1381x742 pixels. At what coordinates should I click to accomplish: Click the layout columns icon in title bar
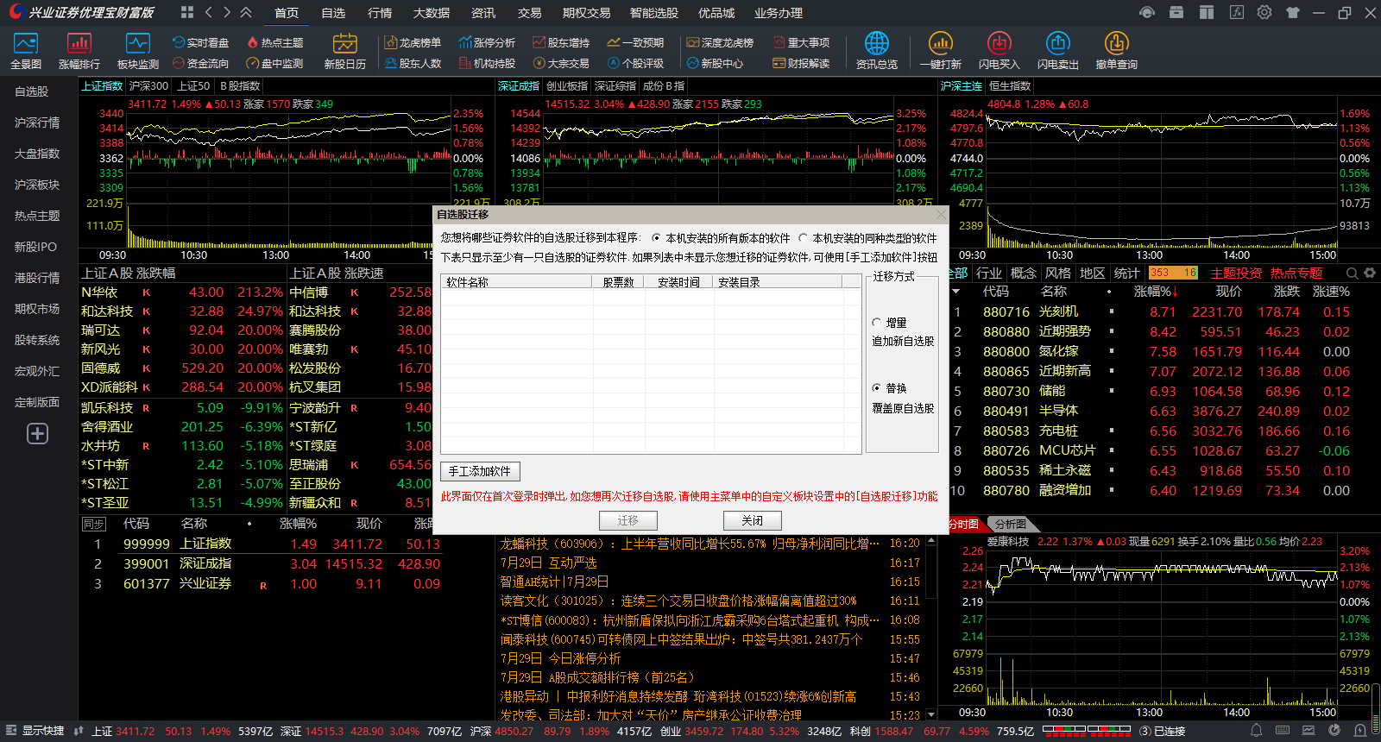pos(1207,12)
